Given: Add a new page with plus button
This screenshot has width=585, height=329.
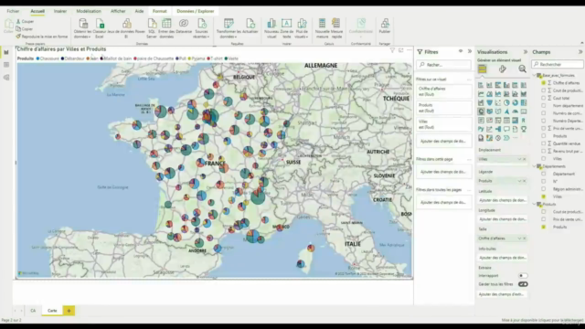Looking at the screenshot, I should click(x=69, y=311).
